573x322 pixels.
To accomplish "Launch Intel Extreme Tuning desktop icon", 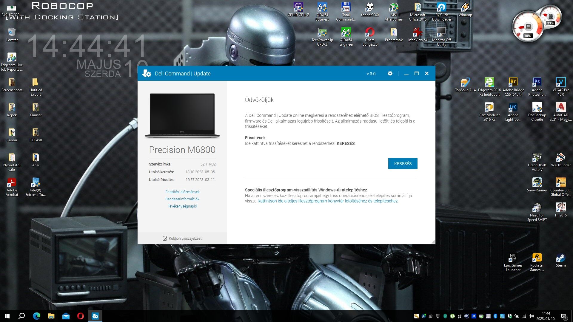I will tap(36, 187).
